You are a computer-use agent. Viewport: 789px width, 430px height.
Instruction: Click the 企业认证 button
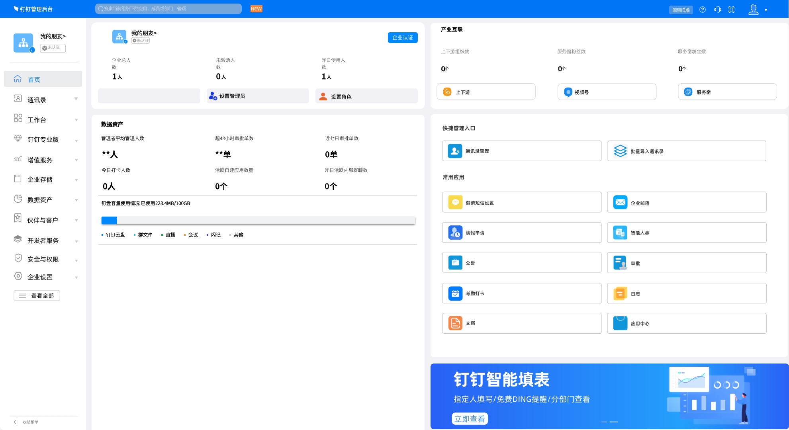point(403,37)
